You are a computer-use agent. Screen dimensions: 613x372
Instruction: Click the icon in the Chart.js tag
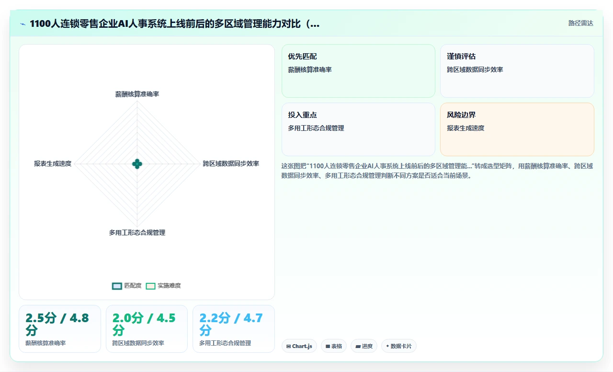point(288,346)
